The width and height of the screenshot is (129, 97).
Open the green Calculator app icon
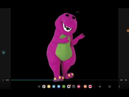coord(64,86)
